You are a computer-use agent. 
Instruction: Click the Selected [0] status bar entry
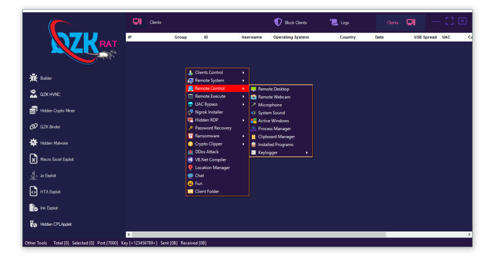point(83,243)
